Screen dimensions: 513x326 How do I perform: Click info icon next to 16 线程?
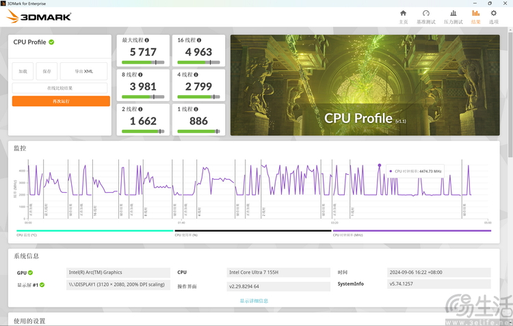tap(199, 40)
